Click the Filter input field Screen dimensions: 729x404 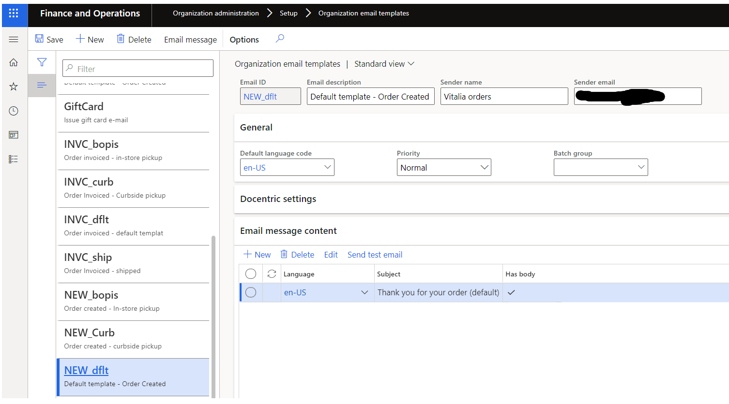138,68
